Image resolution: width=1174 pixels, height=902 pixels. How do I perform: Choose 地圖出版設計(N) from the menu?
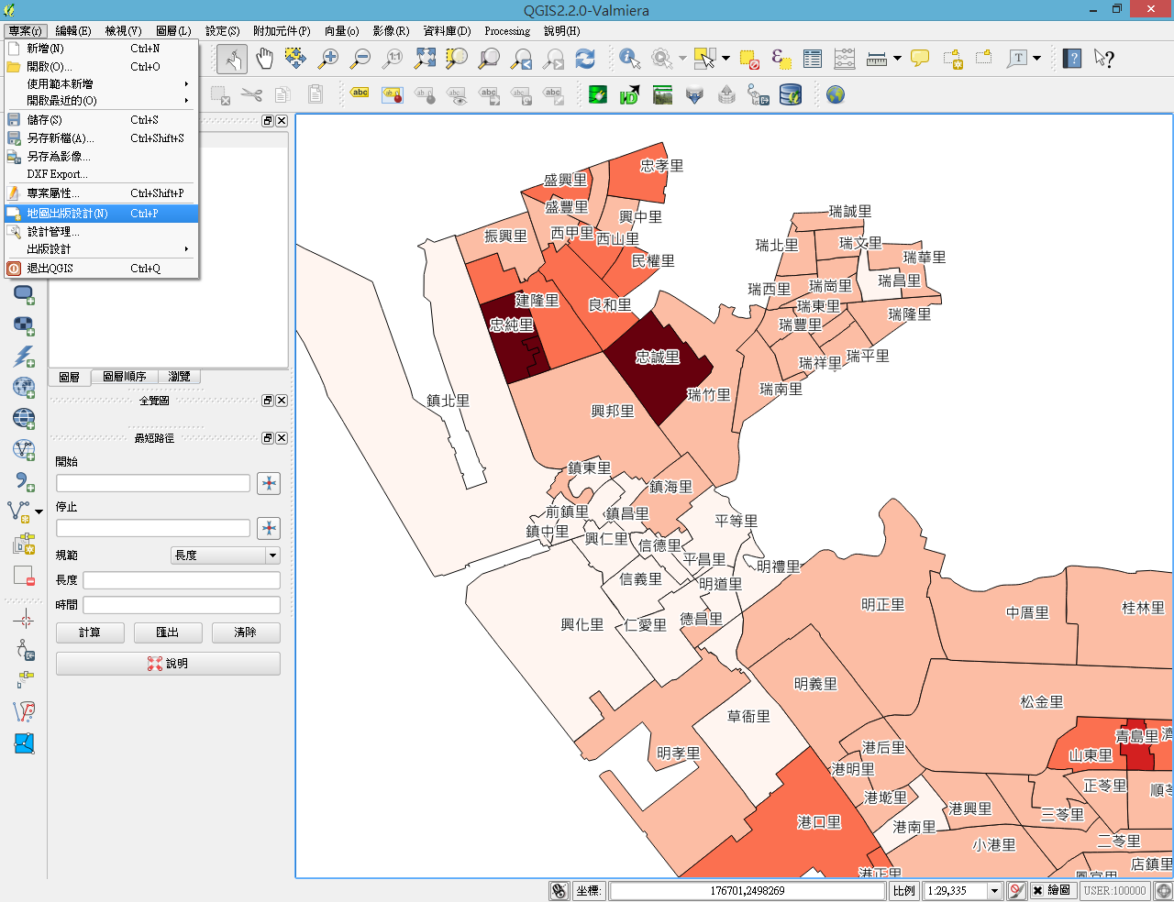point(67,213)
